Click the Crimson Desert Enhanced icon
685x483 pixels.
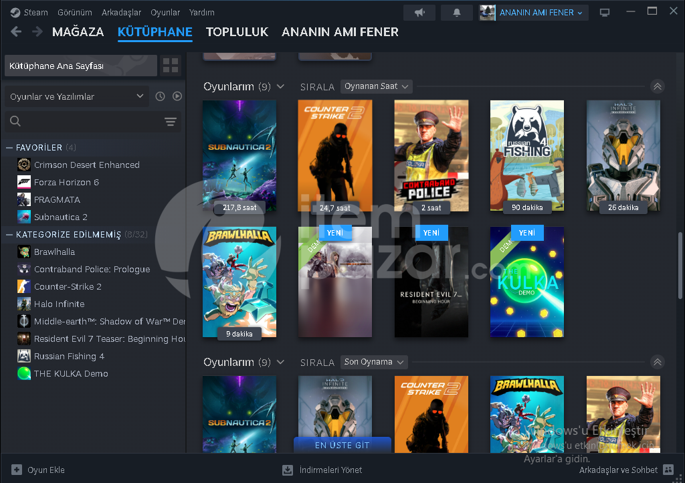point(24,165)
